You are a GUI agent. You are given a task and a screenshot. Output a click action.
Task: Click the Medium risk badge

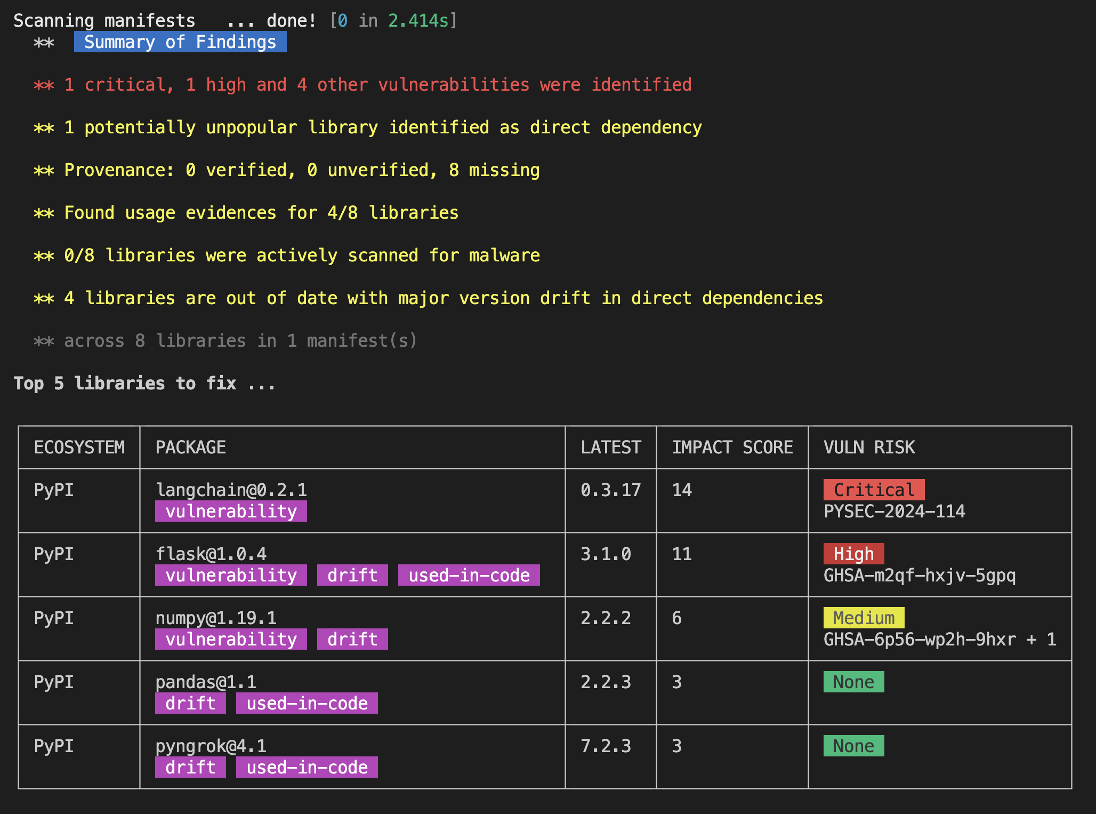coord(863,618)
